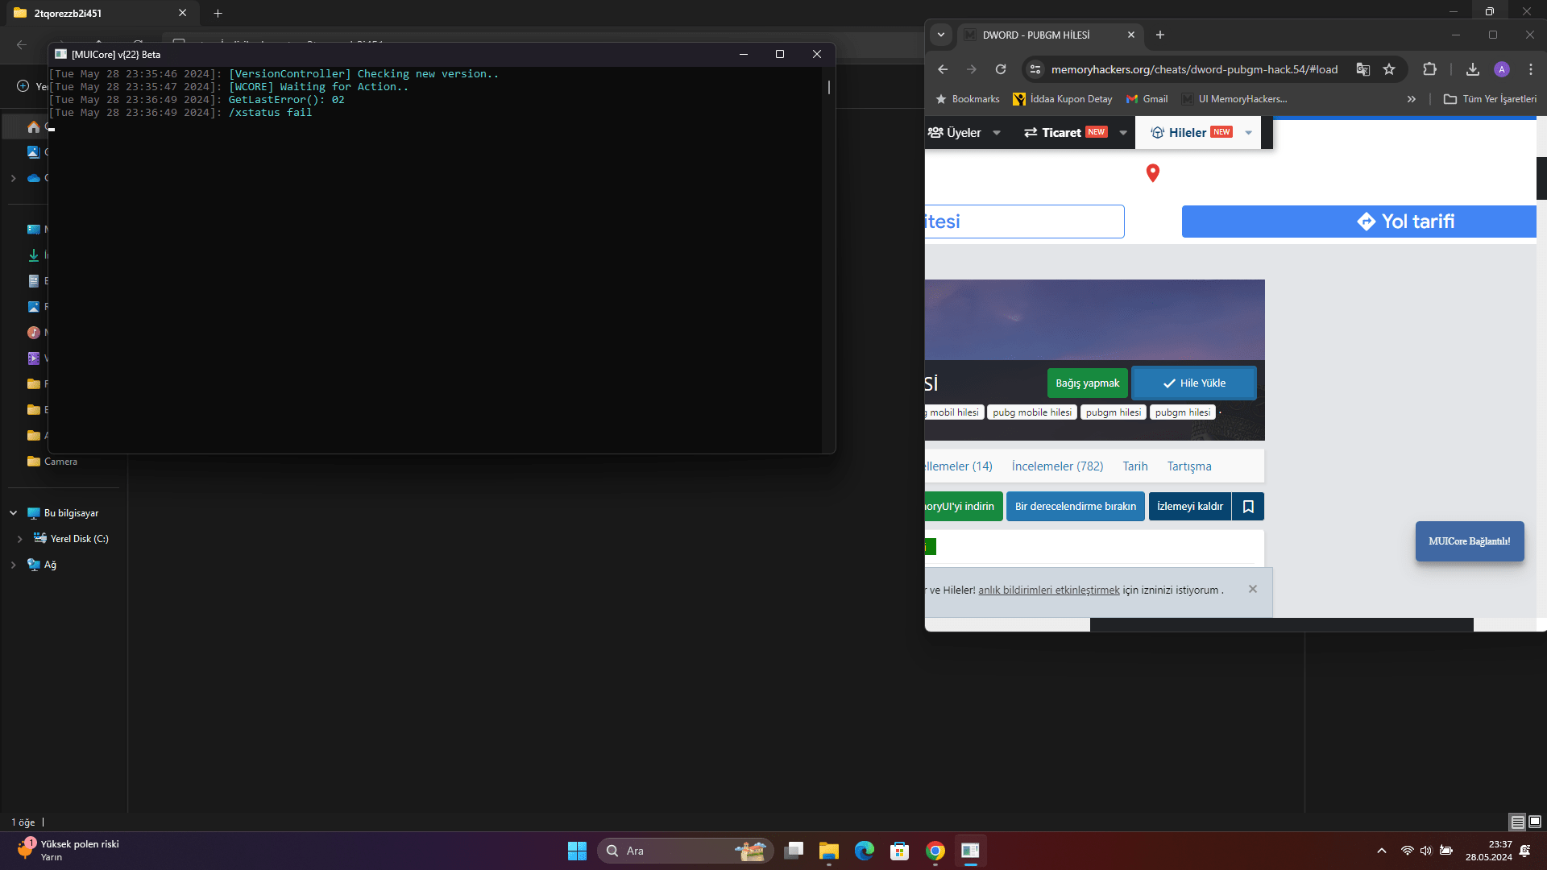Viewport: 1547px width, 870px height.
Task: Open Tarih tab
Action: [1135, 466]
